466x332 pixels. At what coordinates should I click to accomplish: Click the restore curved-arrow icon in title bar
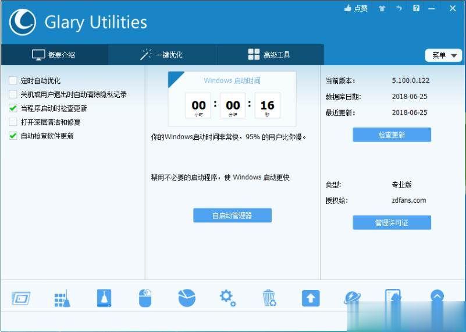[399, 8]
